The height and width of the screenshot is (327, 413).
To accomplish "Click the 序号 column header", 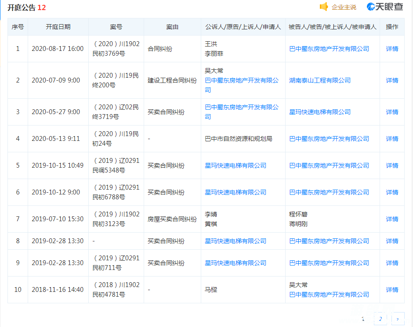I will pyautogui.click(x=18, y=27).
